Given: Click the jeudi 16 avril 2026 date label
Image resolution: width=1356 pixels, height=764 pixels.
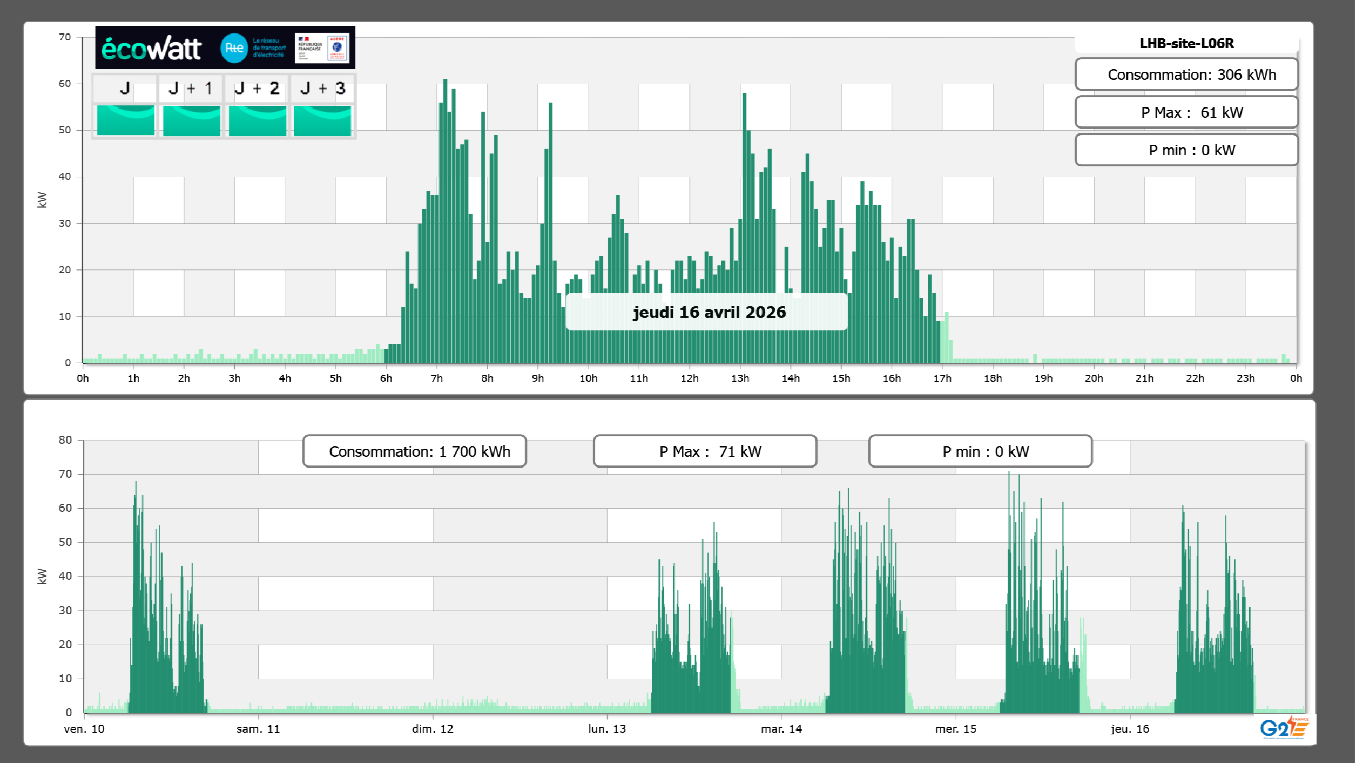Looking at the screenshot, I should pos(708,312).
